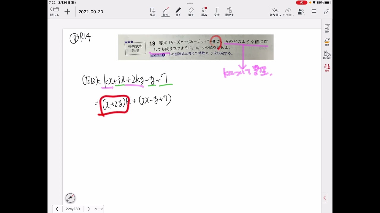Open the participants people icon
The width and height of the screenshot is (380, 213).
point(301,12)
